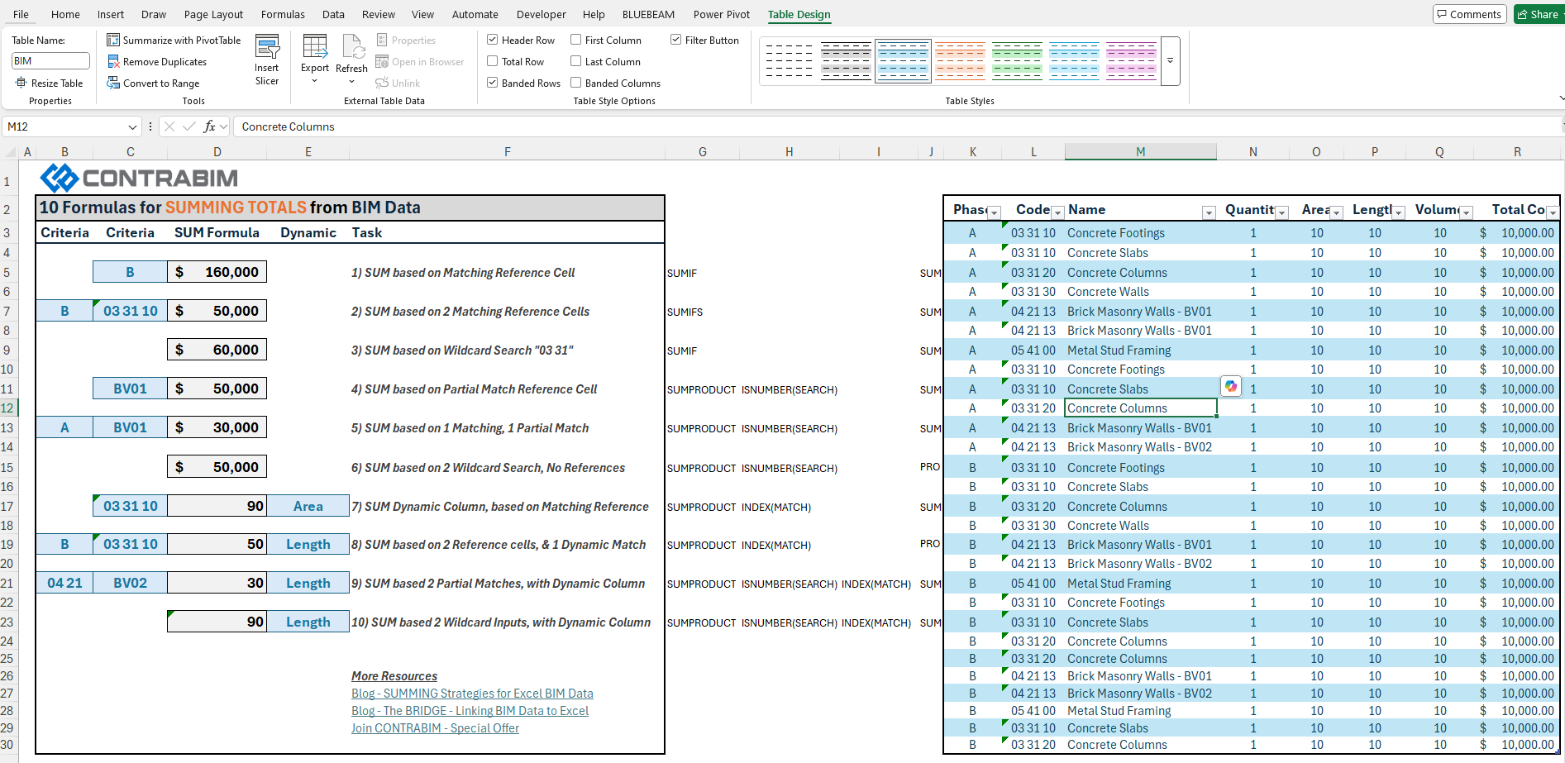Uncheck the Banded Rows option
This screenshot has width=1565, height=763.
pos(493,83)
